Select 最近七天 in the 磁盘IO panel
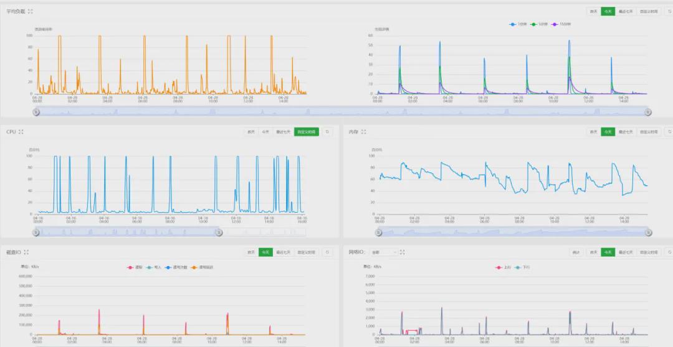This screenshot has width=673, height=347. click(x=284, y=252)
